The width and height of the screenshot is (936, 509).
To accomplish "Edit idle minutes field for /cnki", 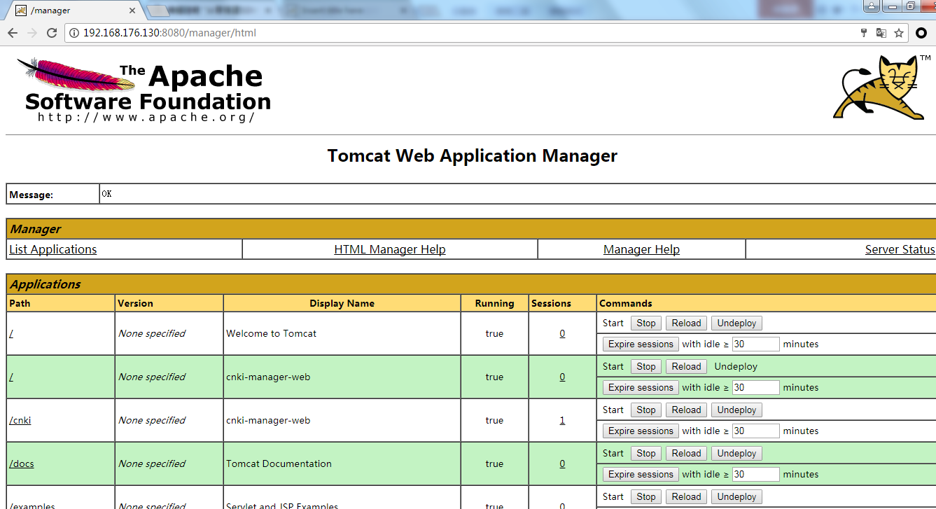I will pyautogui.click(x=756, y=431).
